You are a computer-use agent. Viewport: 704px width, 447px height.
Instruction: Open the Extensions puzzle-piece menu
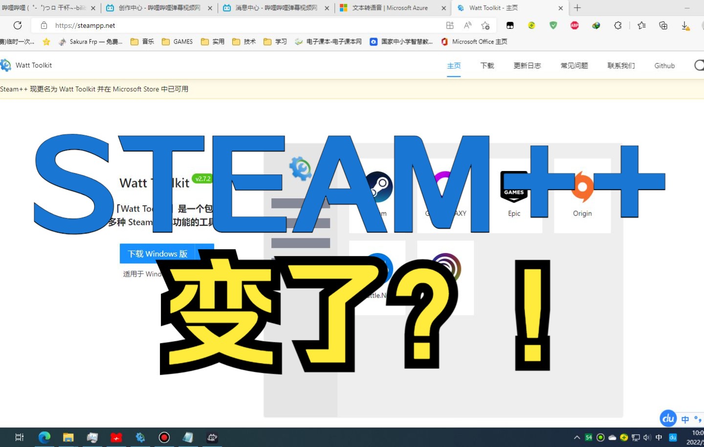[618, 25]
